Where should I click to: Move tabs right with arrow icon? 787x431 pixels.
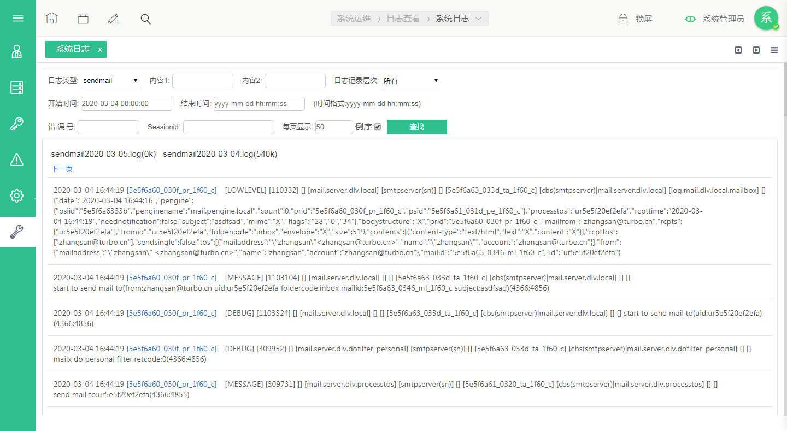[x=756, y=50]
